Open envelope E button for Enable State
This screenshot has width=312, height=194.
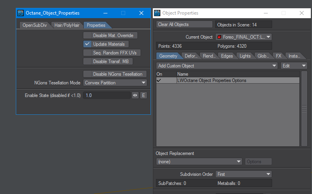pos(143,95)
